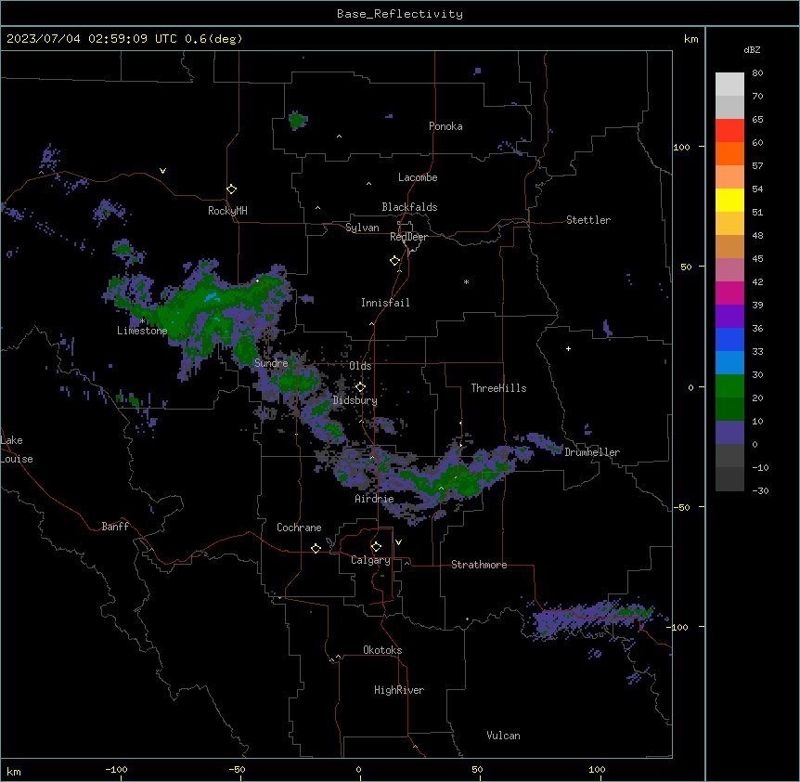This screenshot has width=800, height=782.
Task: Select the Drumheller city label
Action: [x=592, y=452]
